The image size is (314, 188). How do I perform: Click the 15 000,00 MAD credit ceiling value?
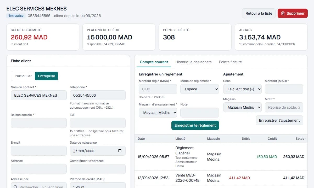(x=109, y=37)
